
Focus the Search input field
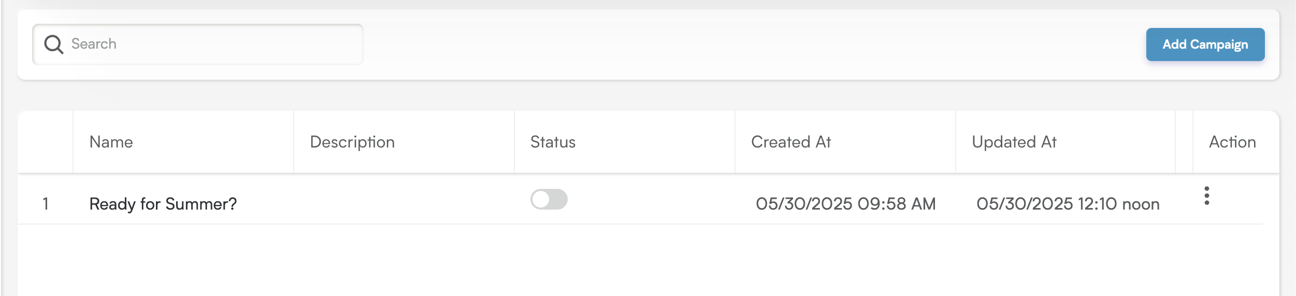click(197, 45)
